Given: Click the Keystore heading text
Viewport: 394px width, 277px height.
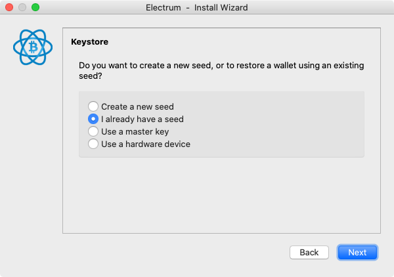Looking at the screenshot, I should click(90, 42).
